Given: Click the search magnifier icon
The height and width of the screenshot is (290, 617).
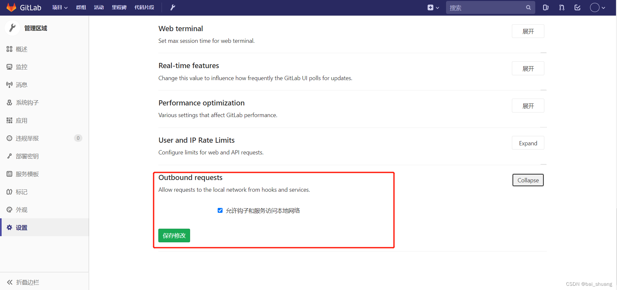Looking at the screenshot, I should click(528, 7).
